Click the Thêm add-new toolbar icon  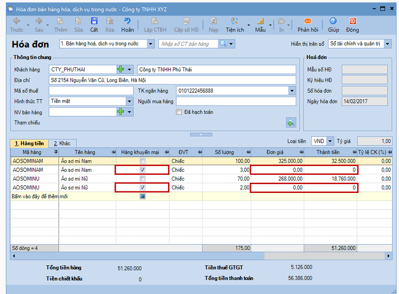[60, 21]
